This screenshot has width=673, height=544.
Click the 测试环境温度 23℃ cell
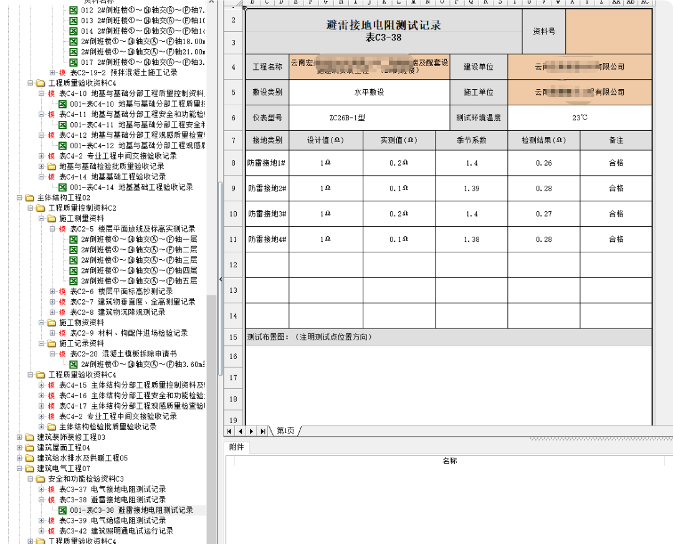coord(580,118)
